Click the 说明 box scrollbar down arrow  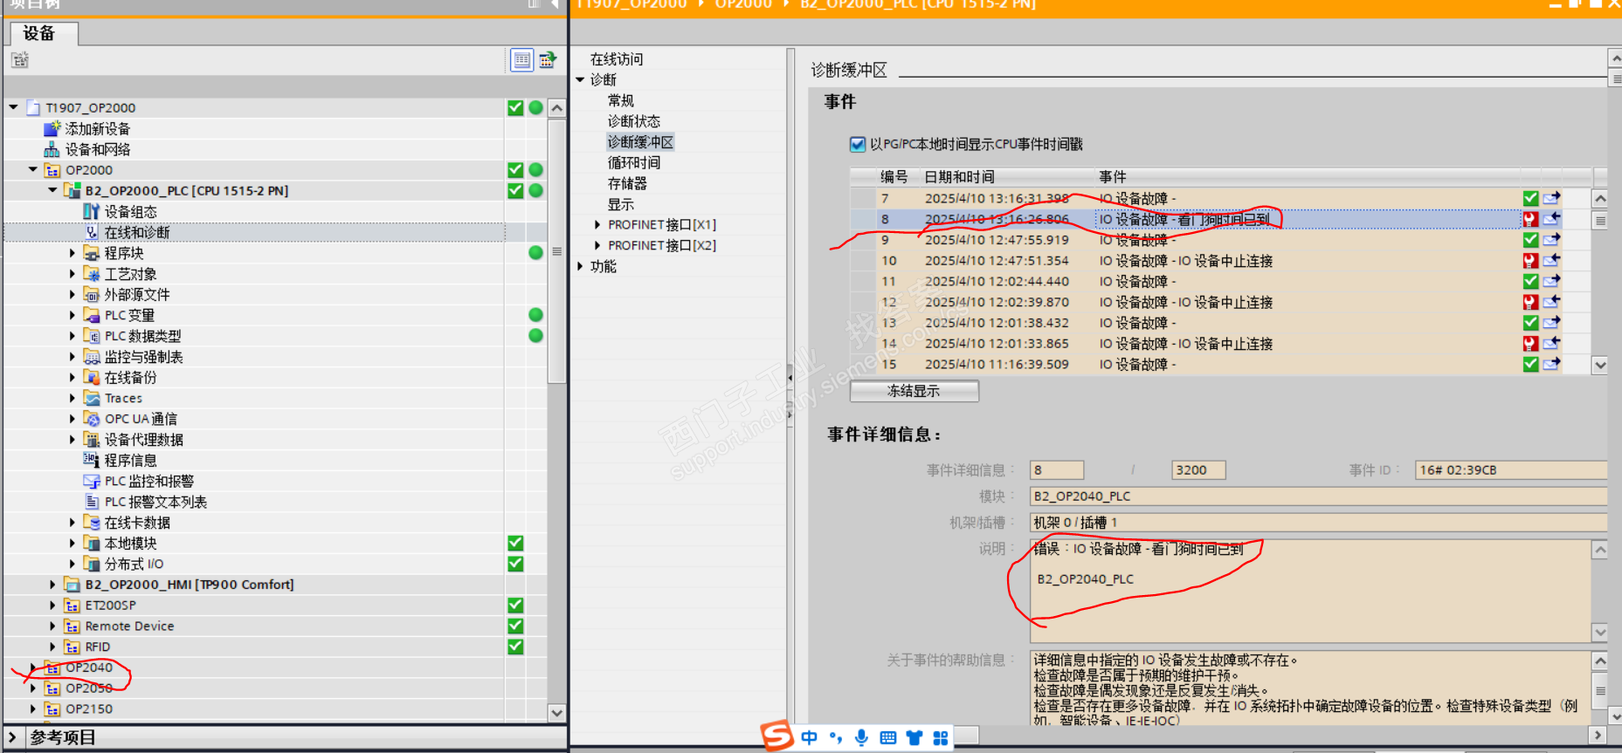pos(1599,632)
